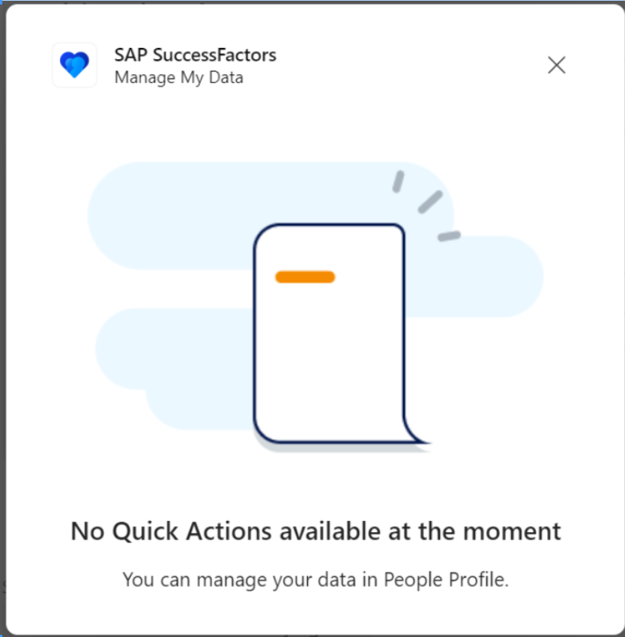Click the SAP SuccessFactors title text
The height and width of the screenshot is (637, 625).
195,55
